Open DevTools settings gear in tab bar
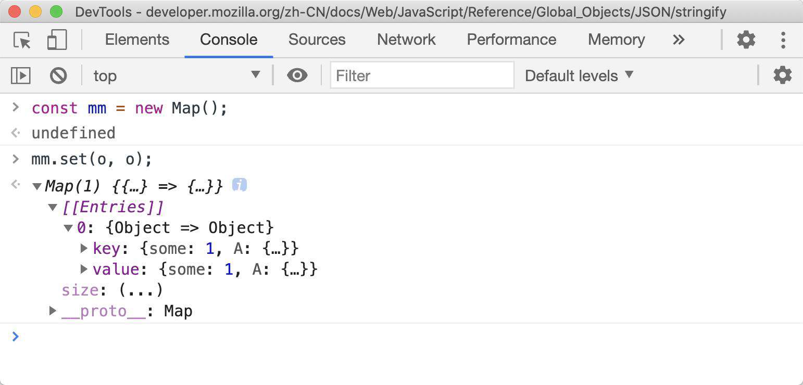 coord(746,40)
